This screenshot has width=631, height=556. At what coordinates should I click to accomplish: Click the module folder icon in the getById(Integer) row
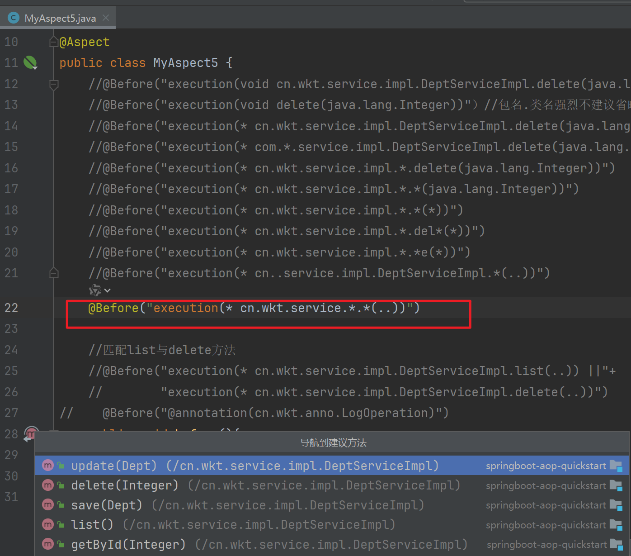[x=616, y=545]
